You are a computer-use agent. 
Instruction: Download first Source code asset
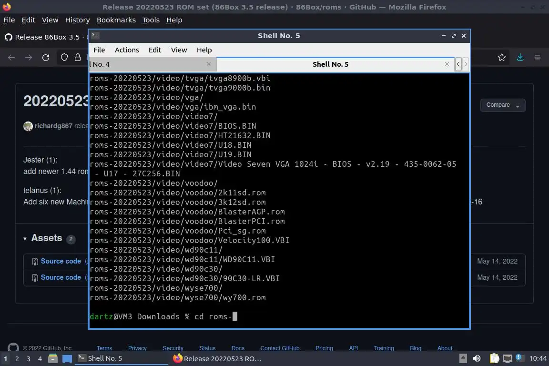(61, 261)
